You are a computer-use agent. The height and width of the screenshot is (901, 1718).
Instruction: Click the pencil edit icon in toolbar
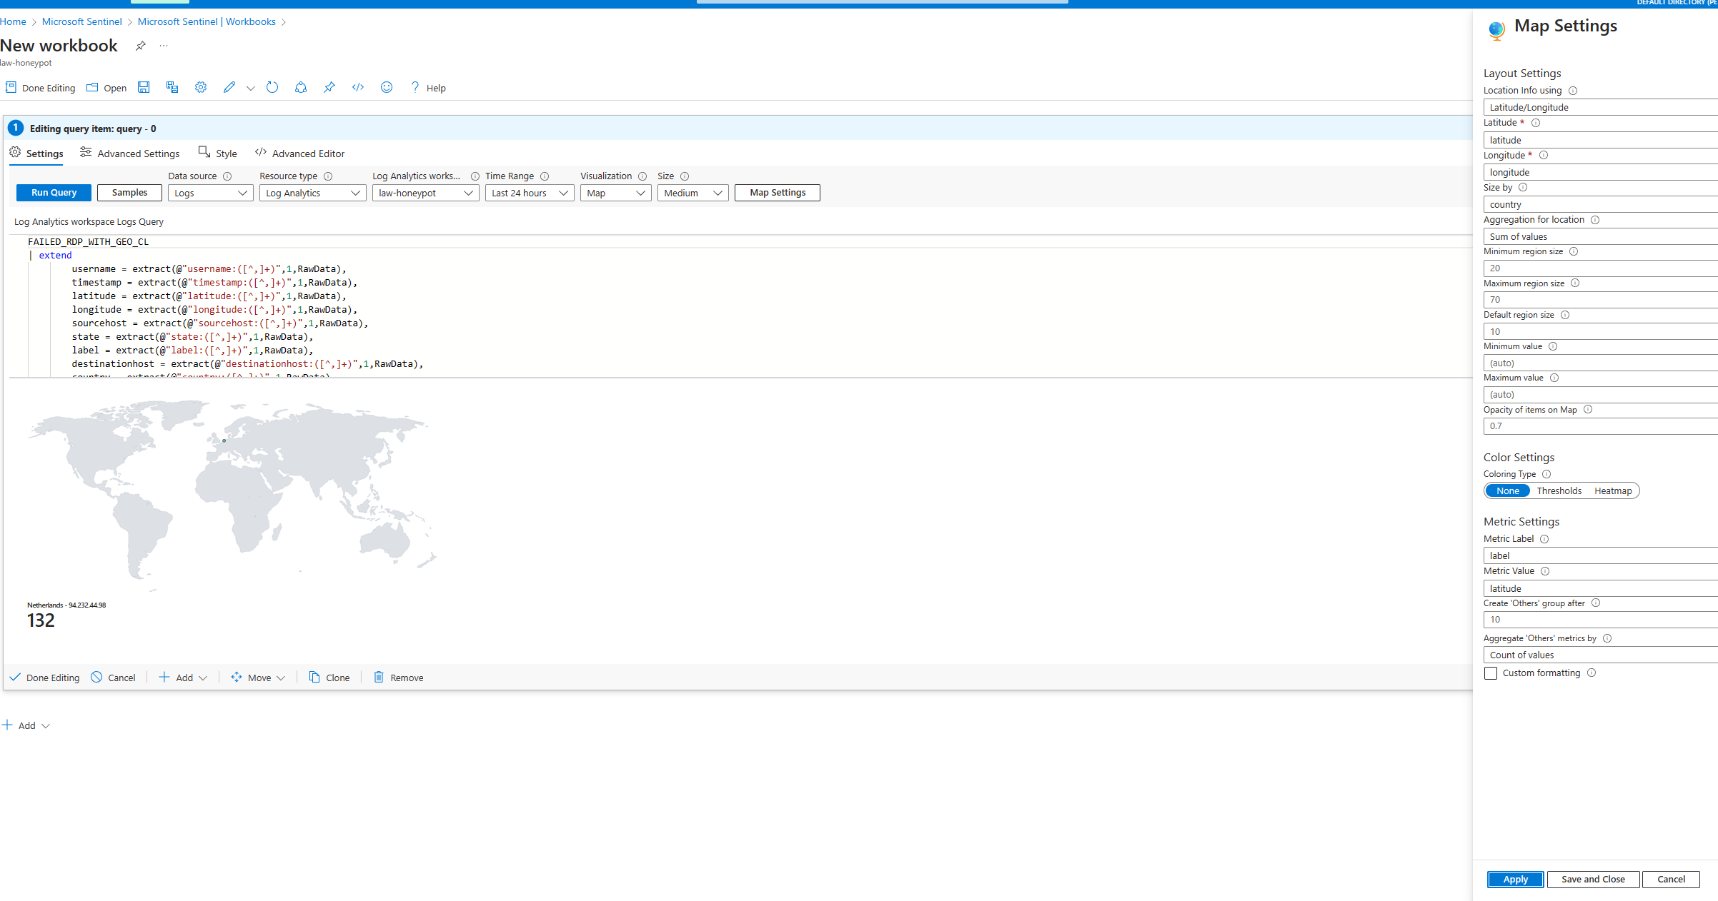tap(229, 87)
